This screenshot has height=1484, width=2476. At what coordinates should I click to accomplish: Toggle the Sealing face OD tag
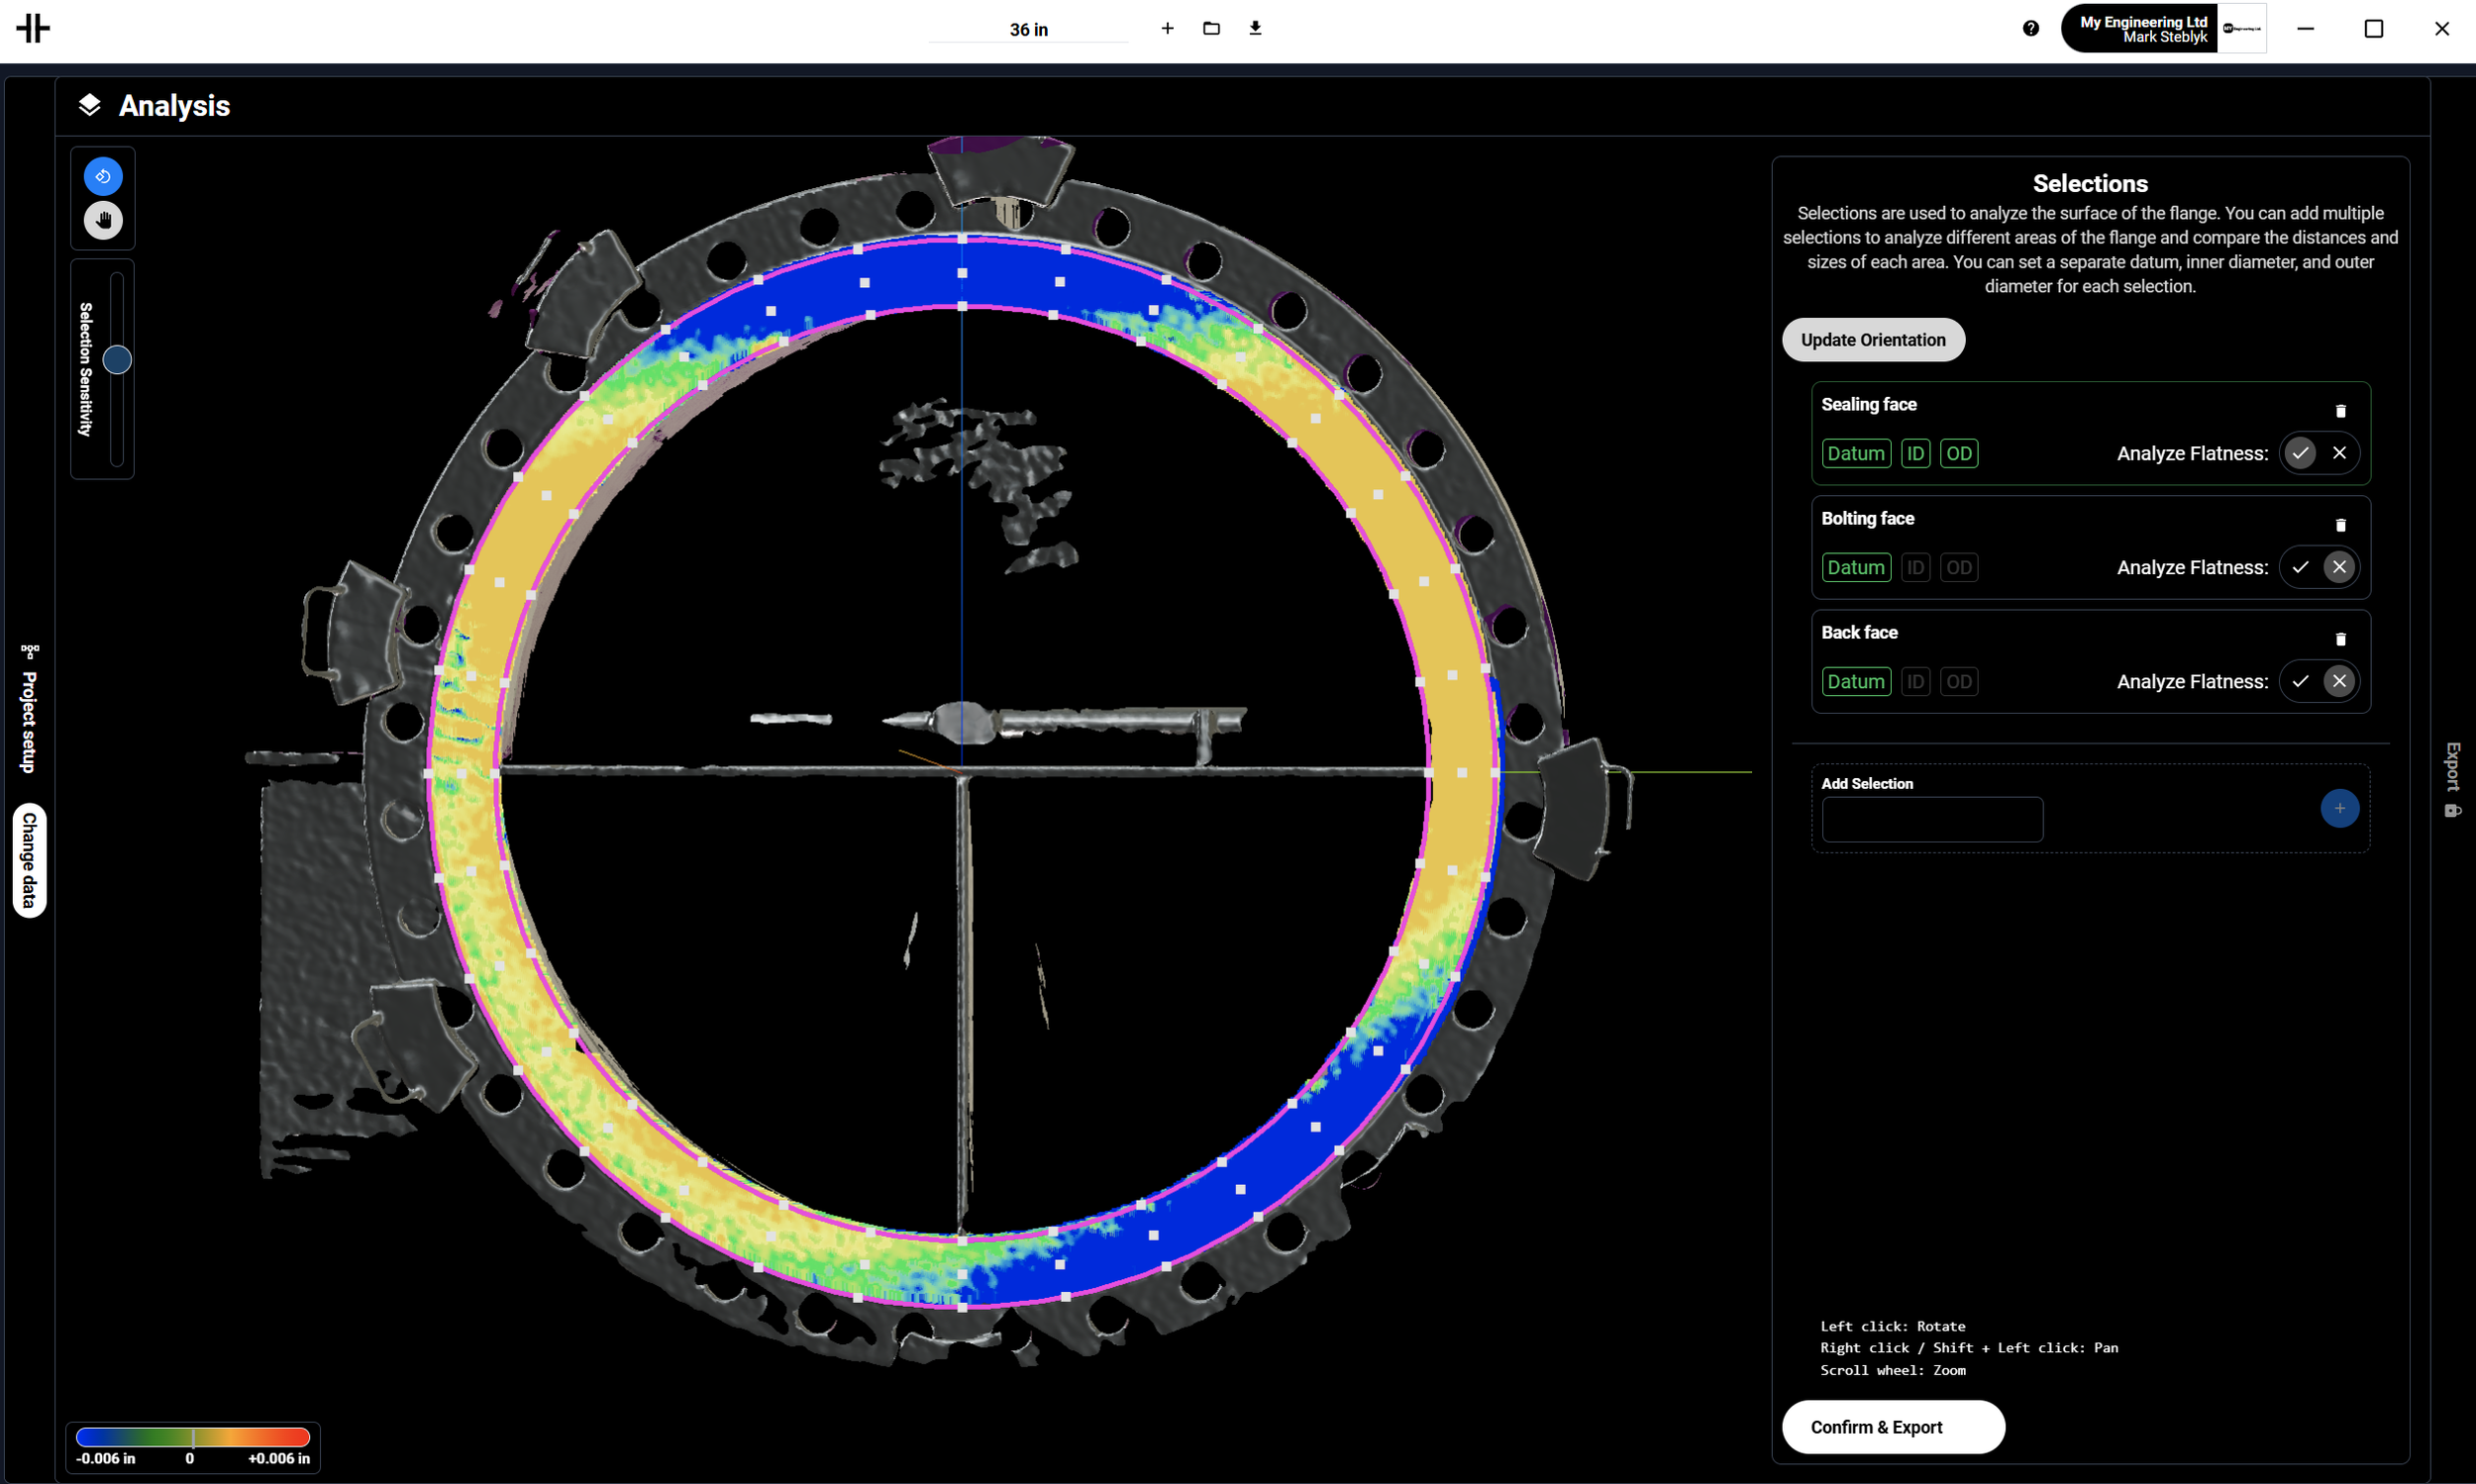(1958, 453)
